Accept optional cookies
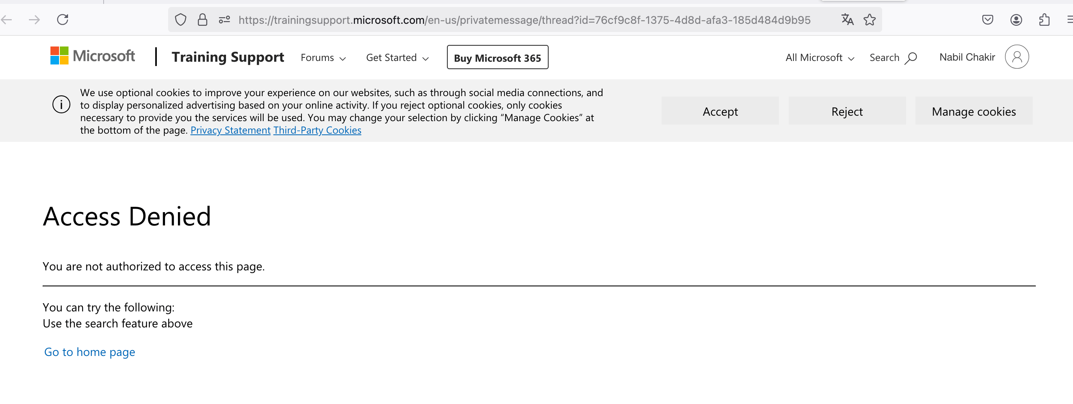 (x=720, y=111)
